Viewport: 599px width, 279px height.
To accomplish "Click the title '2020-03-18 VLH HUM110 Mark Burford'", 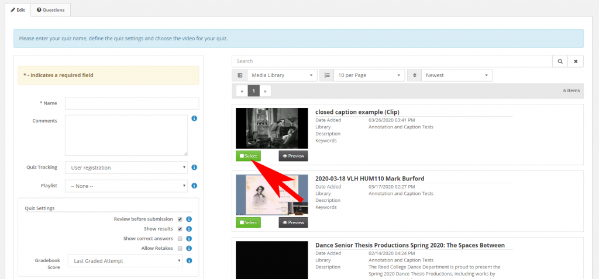I will point(370,179).
